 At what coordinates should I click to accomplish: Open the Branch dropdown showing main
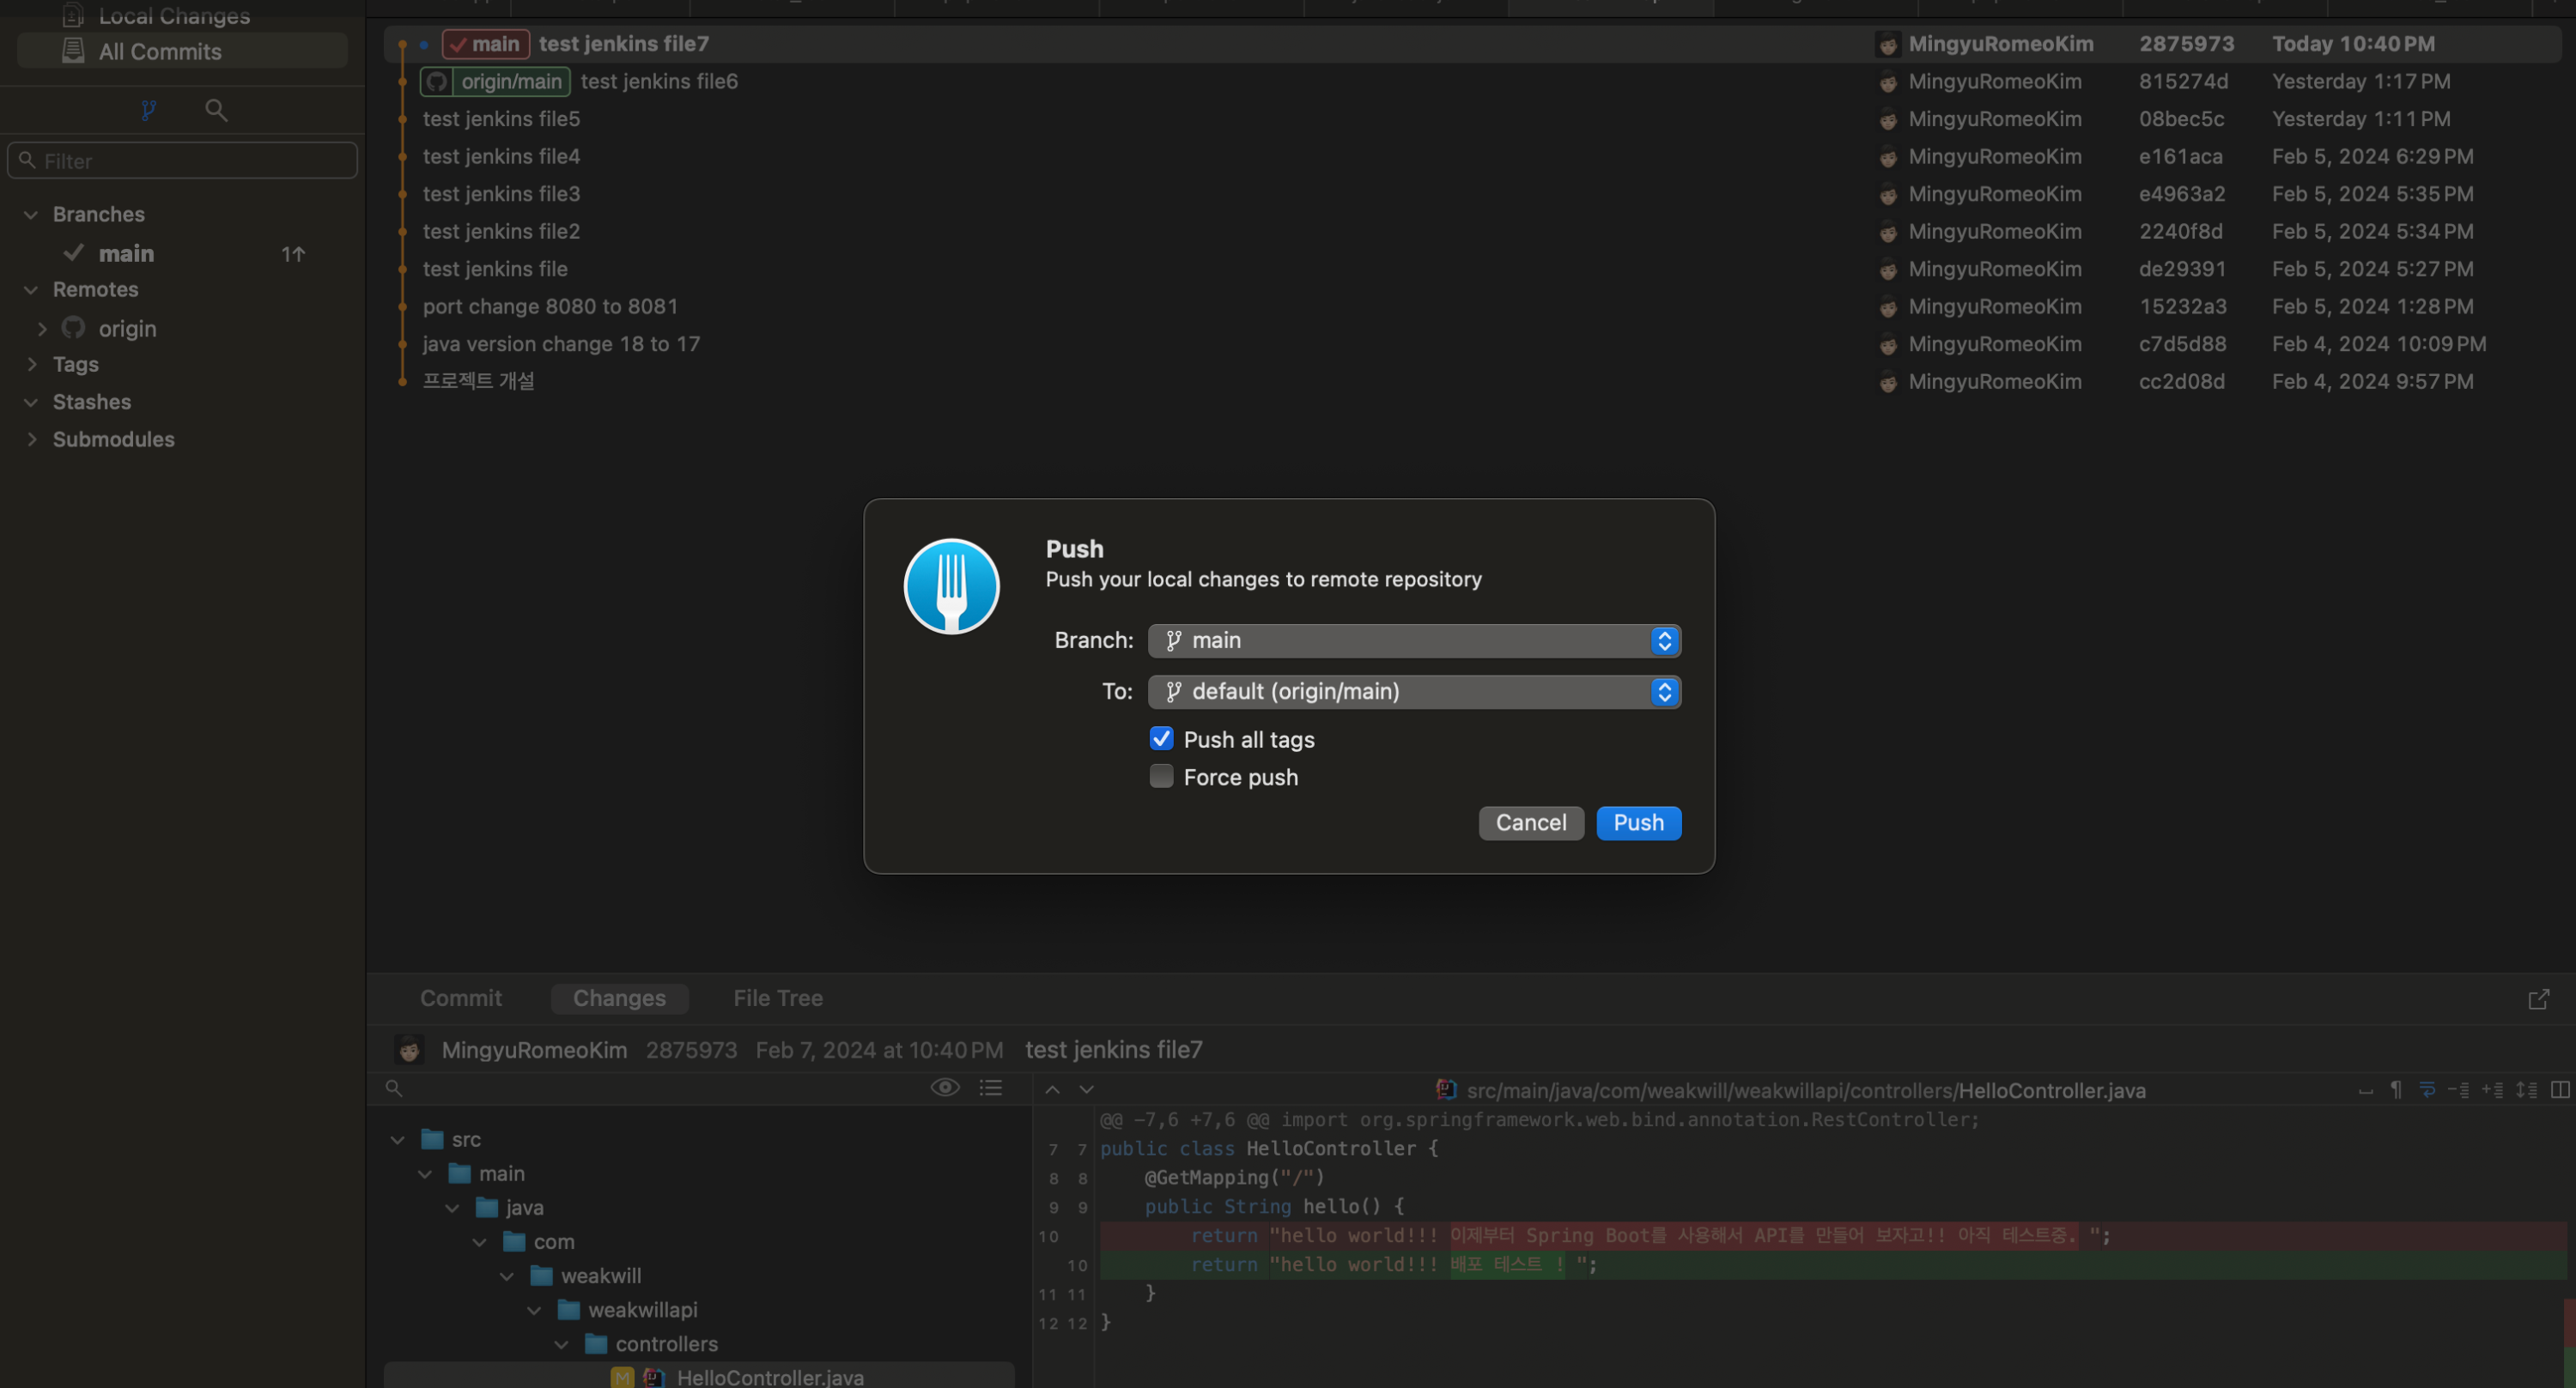(1413, 641)
